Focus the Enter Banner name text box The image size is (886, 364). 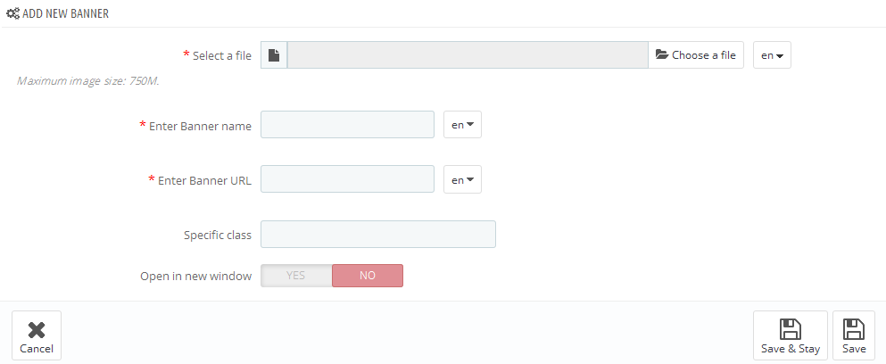click(x=347, y=124)
